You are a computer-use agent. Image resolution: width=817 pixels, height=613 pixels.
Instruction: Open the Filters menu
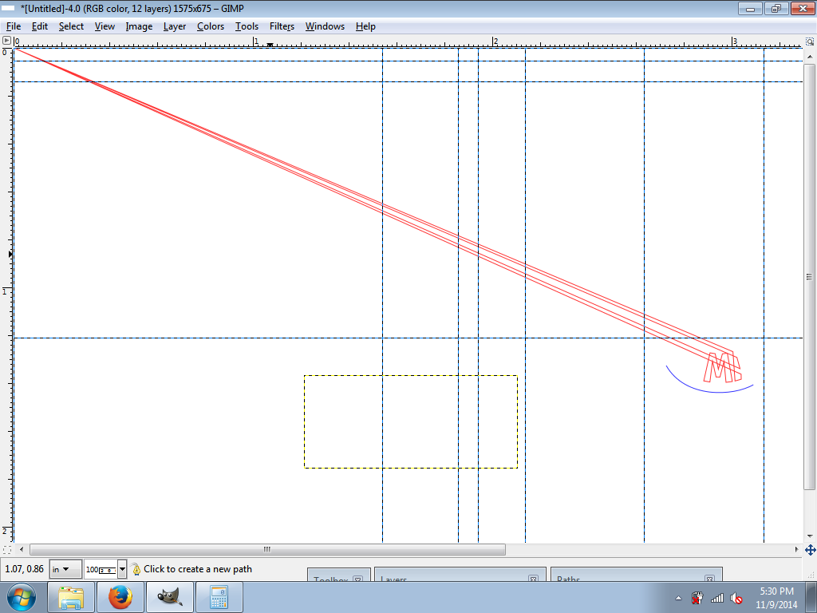282,26
